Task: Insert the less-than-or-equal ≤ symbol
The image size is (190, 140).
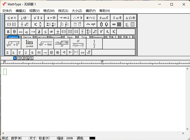Action: click(x=45, y=32)
